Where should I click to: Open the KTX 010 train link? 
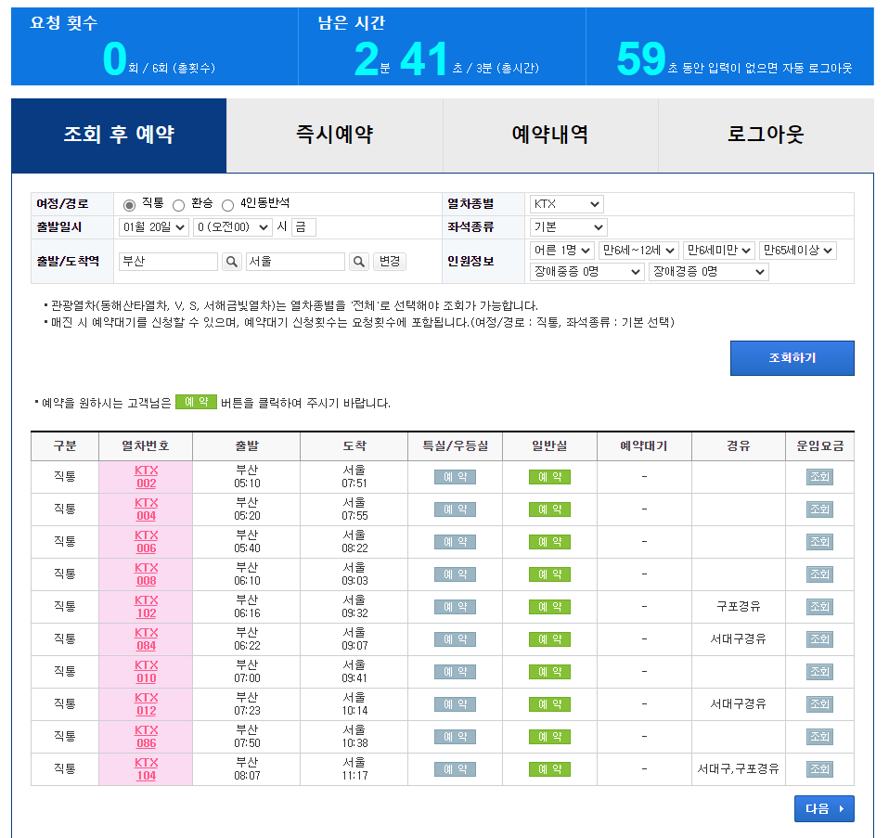(147, 671)
